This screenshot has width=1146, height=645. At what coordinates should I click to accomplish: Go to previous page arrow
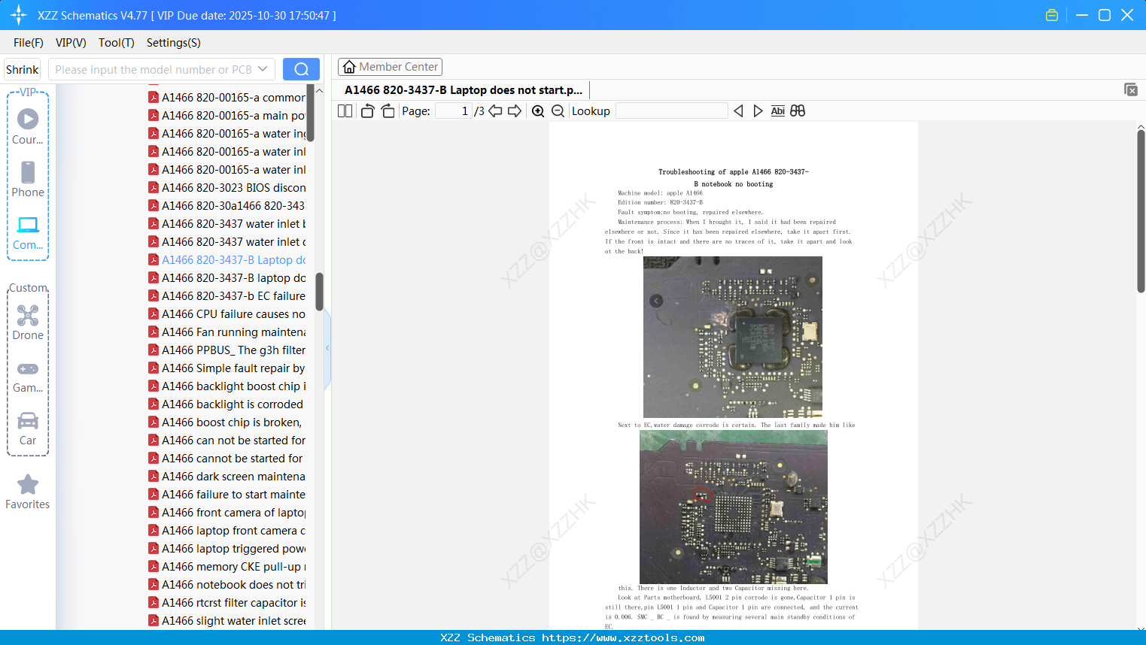(495, 111)
